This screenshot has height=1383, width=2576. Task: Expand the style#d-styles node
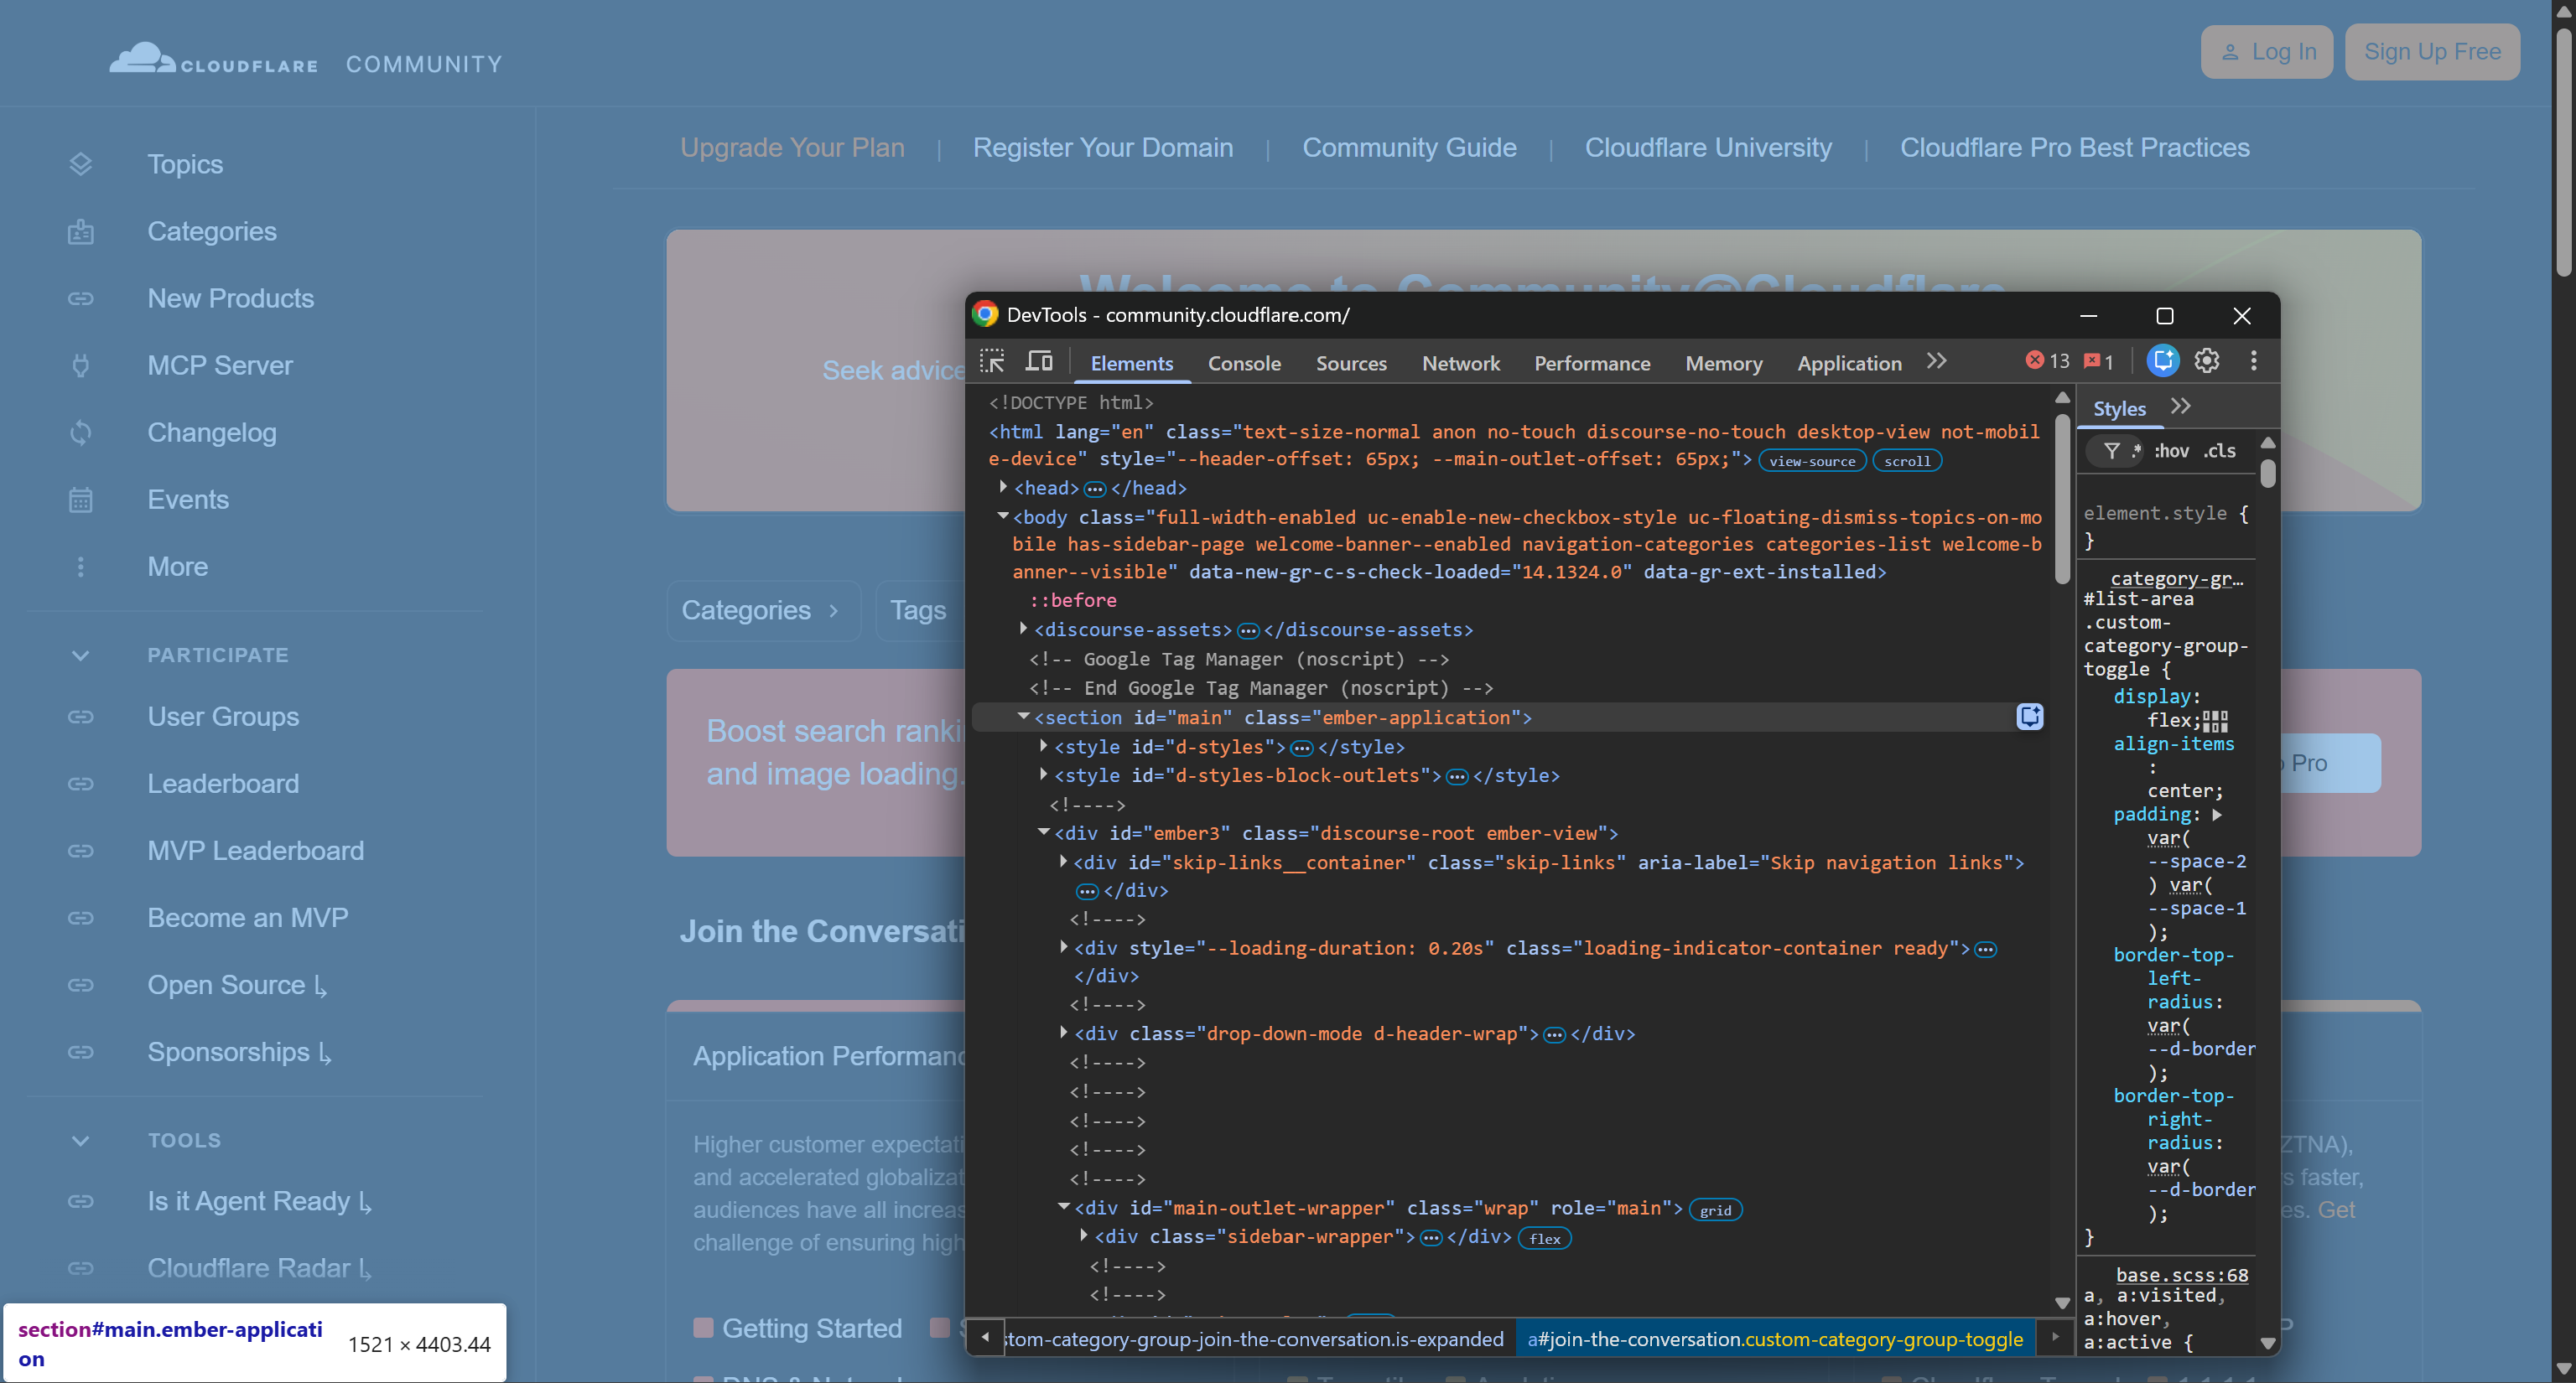click(x=1043, y=745)
